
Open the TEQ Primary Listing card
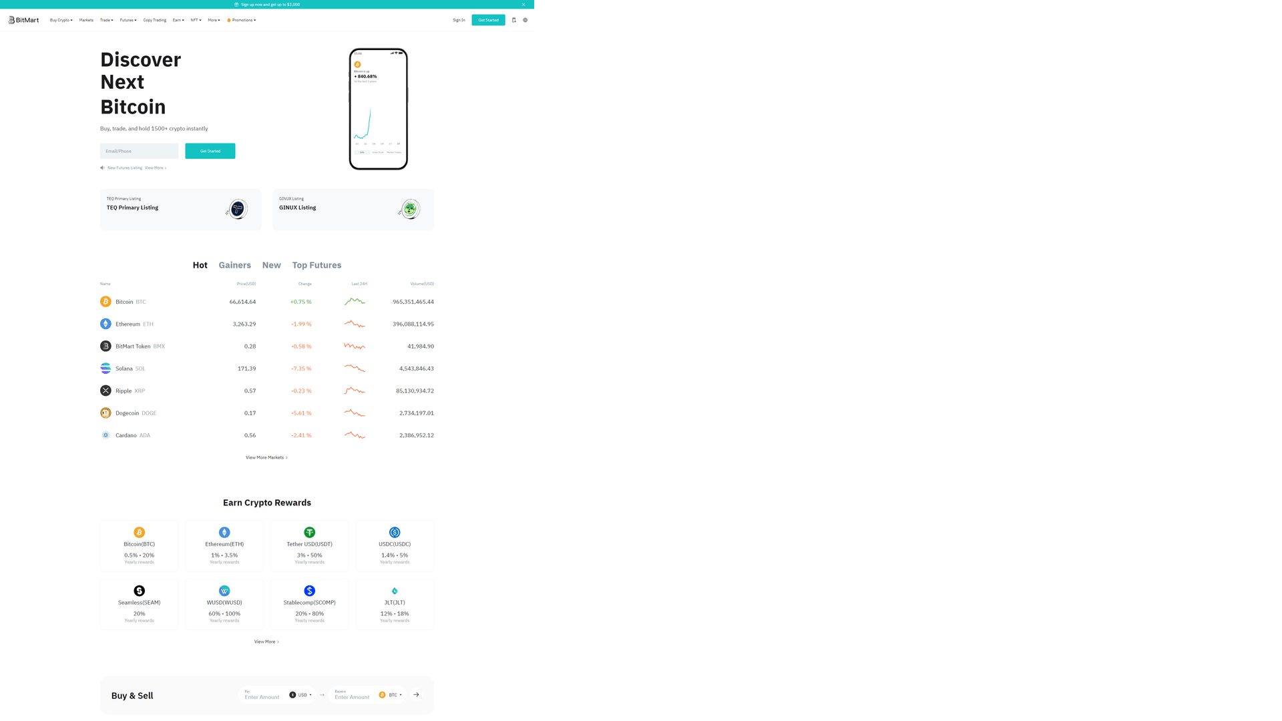click(181, 210)
